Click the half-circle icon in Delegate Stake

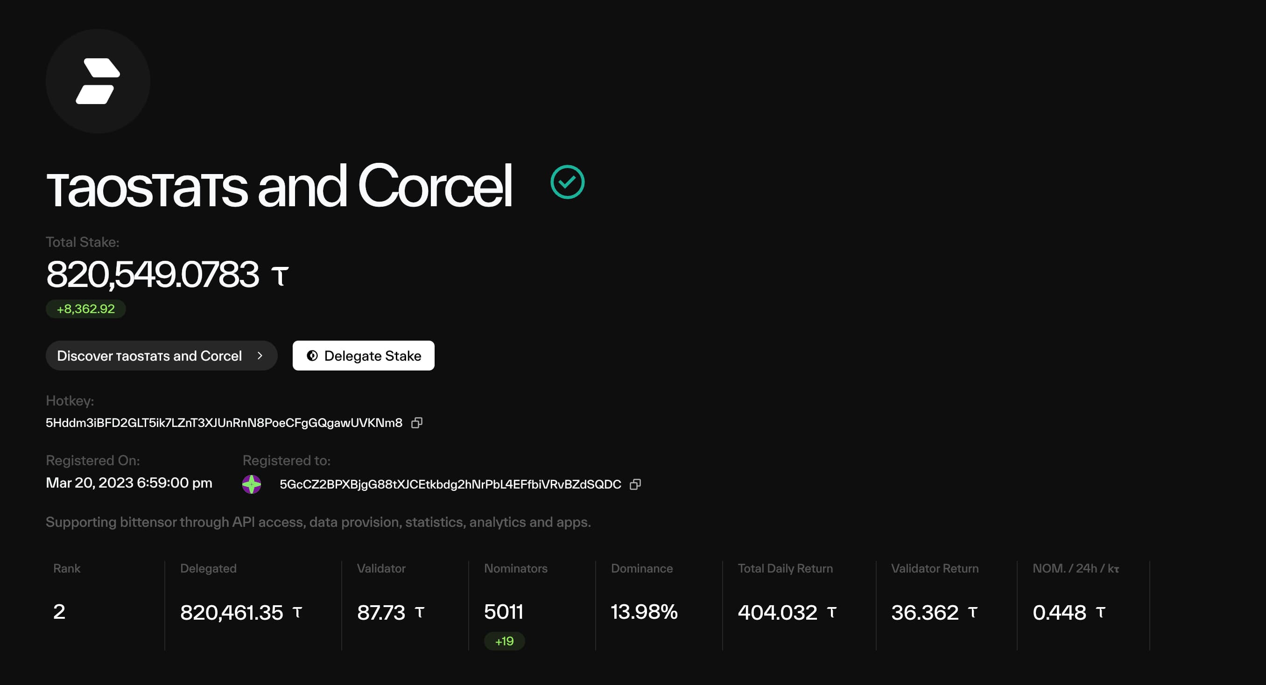312,356
